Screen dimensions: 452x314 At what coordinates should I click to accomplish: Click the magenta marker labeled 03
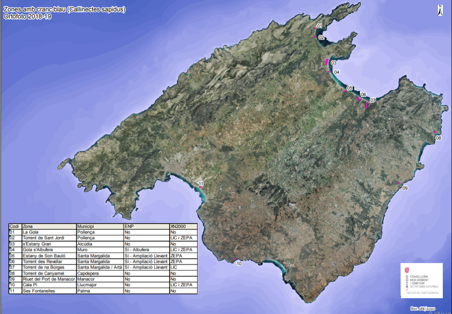[x=327, y=62]
